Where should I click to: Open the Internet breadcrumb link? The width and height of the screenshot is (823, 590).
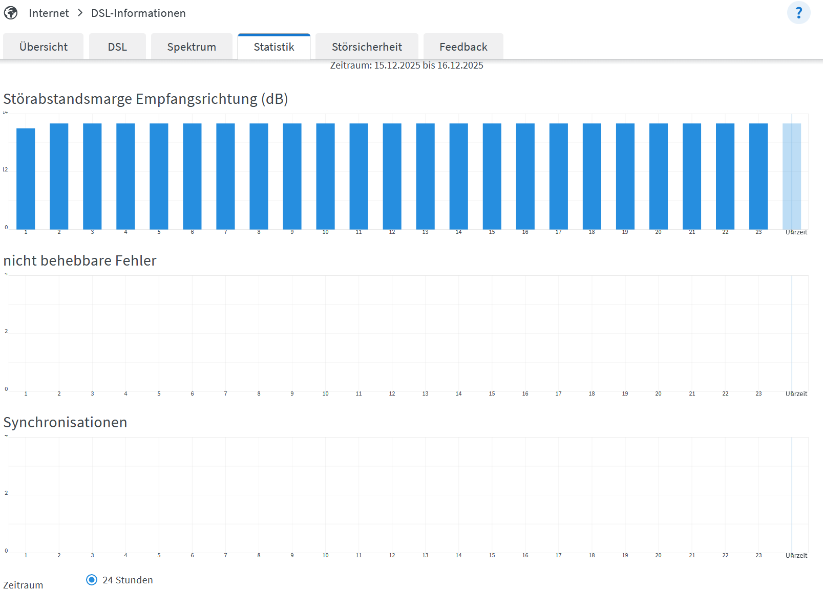click(49, 13)
